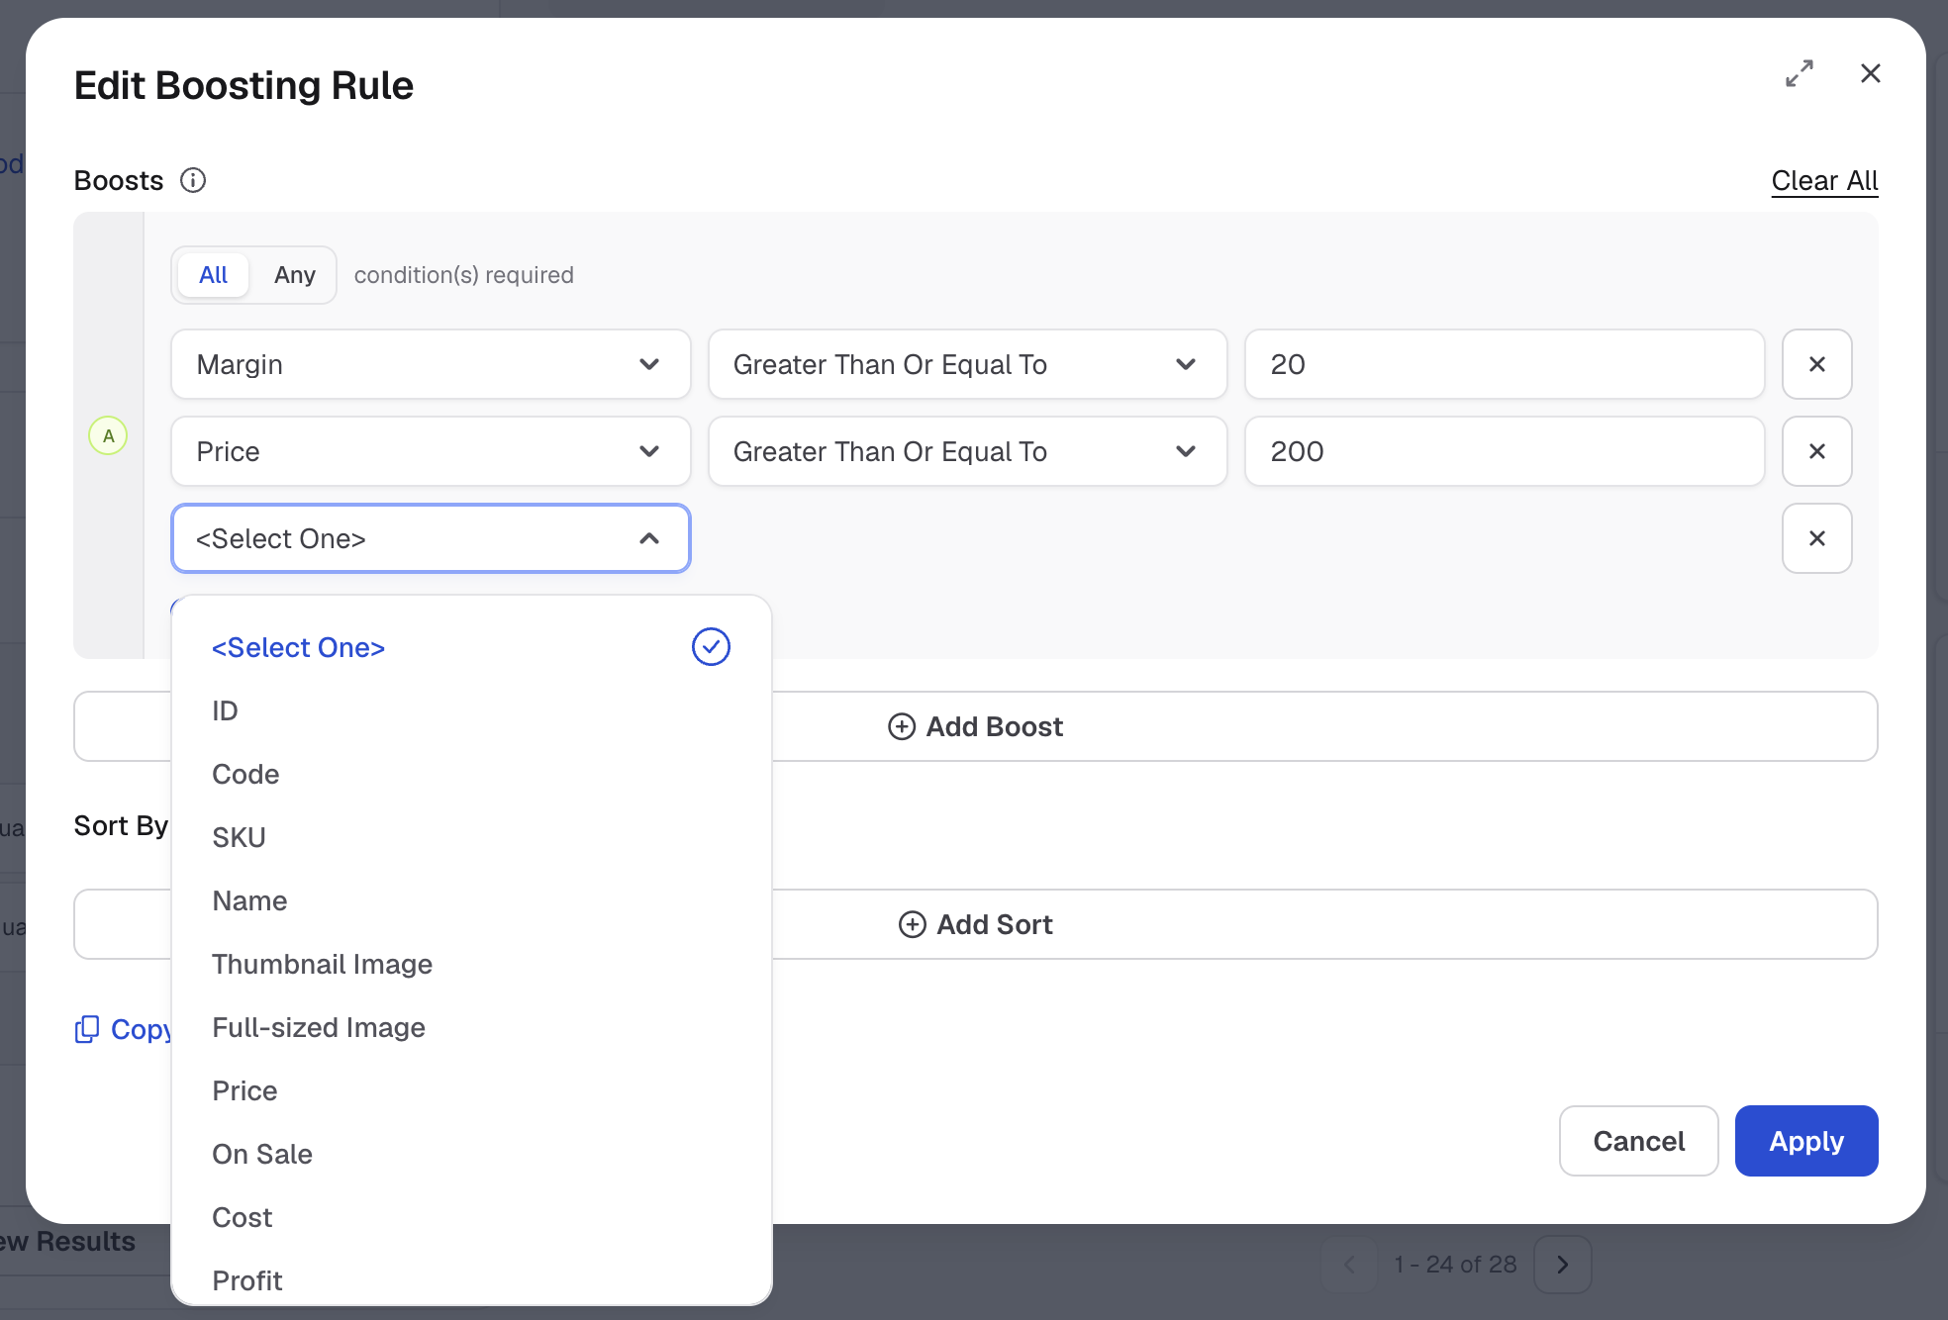Show info tooltip next to Boosts

[193, 180]
